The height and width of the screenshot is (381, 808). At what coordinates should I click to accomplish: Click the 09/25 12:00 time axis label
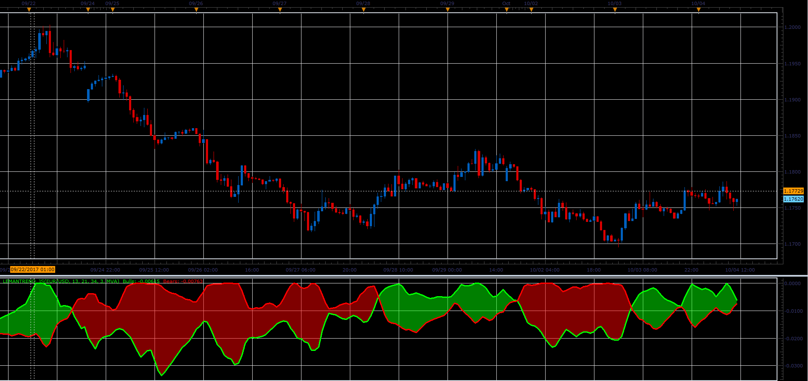pos(154,270)
